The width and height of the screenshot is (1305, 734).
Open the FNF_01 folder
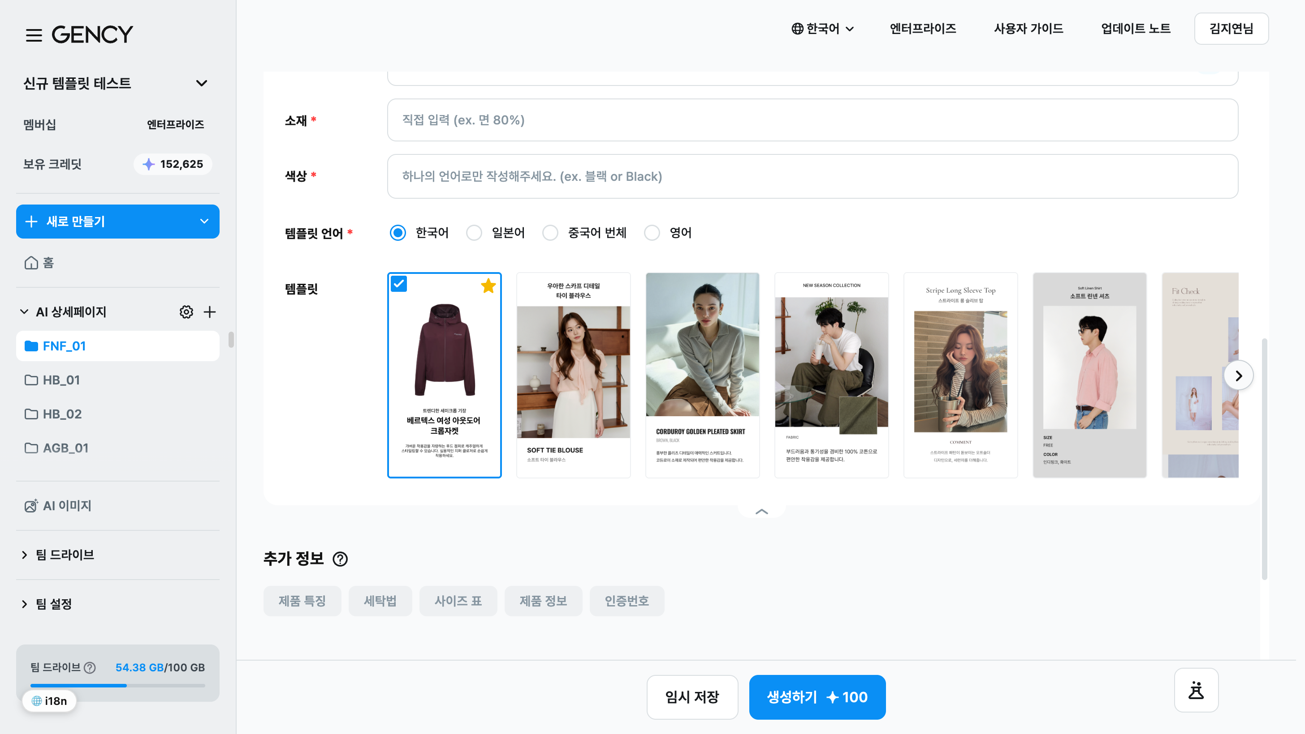click(117, 346)
